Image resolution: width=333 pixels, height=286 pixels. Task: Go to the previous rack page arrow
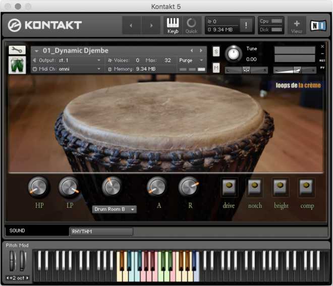point(131,26)
